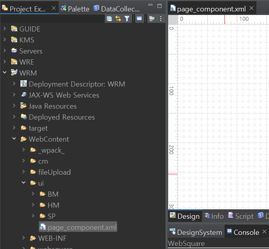269x249 pixels.
Task: Expand the Java Resources node
Action: (14, 105)
